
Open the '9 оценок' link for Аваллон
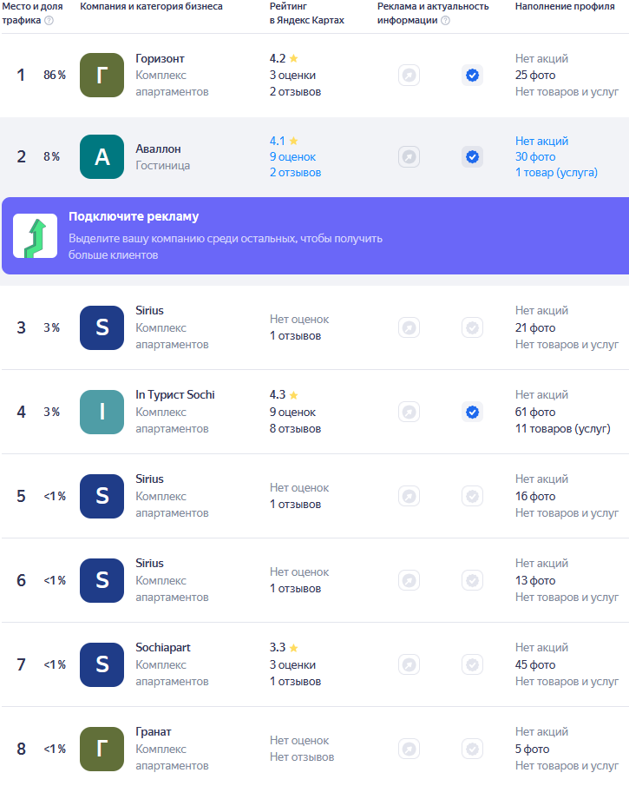tap(292, 157)
